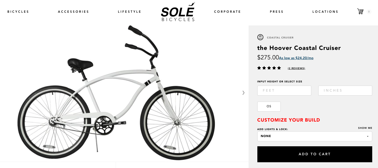The width and height of the screenshot is (378, 168).
Task: Select the OS size option
Action: click(x=269, y=106)
